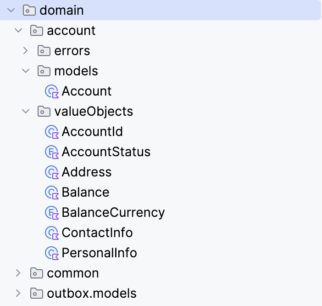Image resolution: width=322 pixels, height=306 pixels.
Task: Select the valueObjects folder label
Action: [94, 111]
